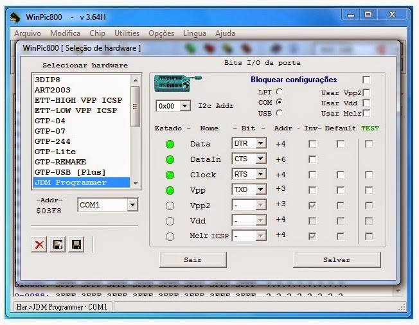The height and width of the screenshot is (325, 419).
Task: Open the Ajuda menu
Action: click(226, 33)
